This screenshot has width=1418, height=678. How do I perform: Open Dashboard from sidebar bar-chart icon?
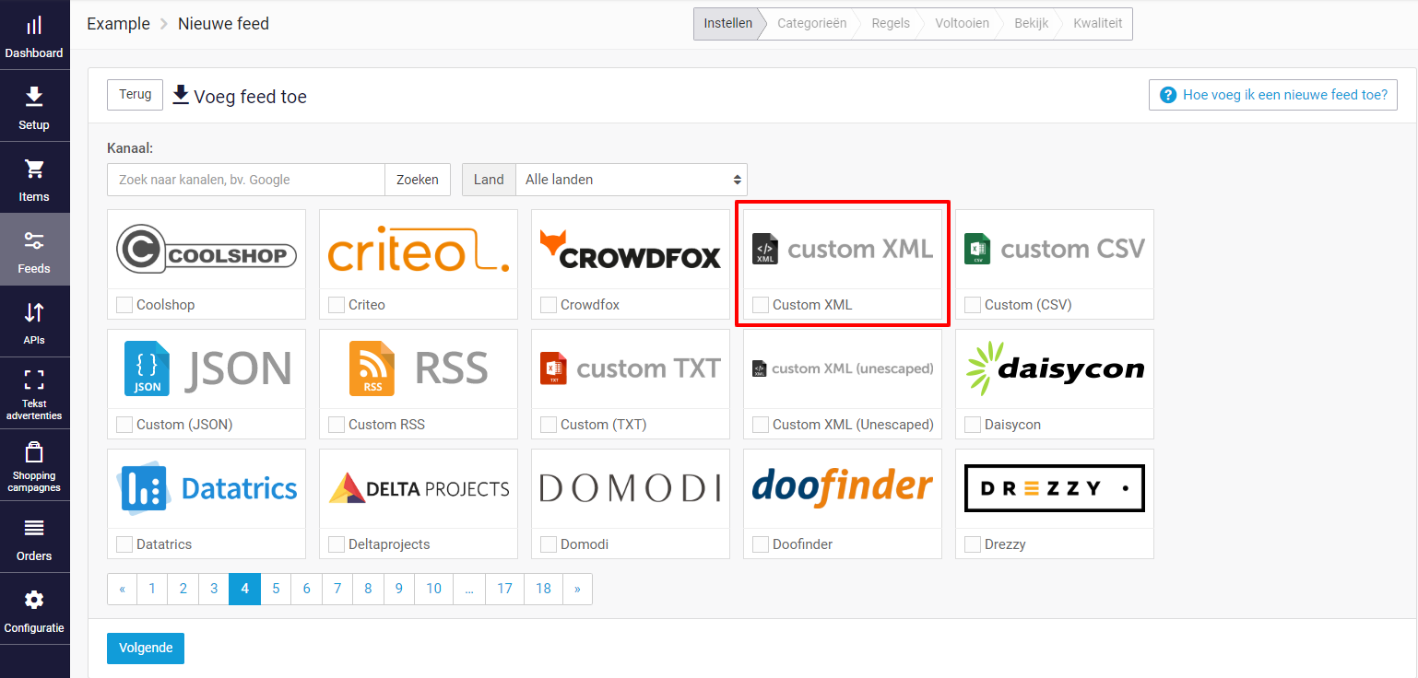pos(34,26)
